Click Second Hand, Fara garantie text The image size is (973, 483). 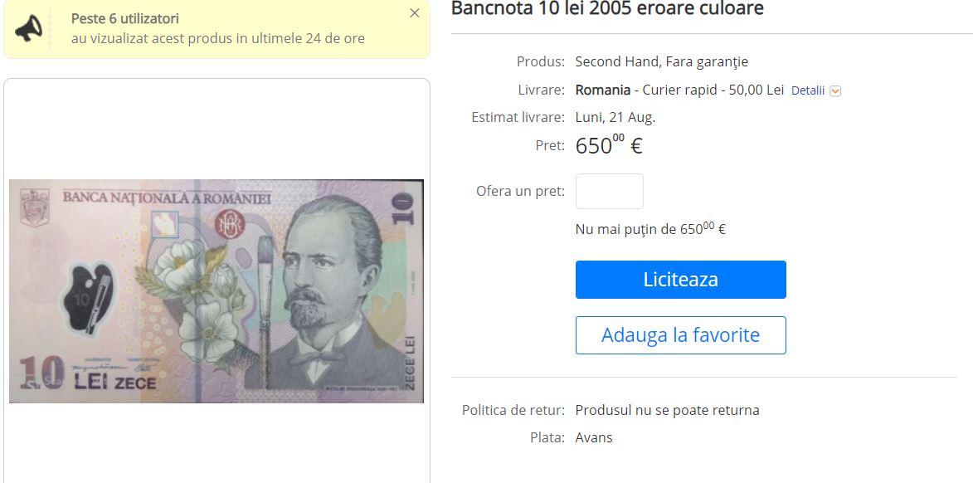pyautogui.click(x=661, y=61)
